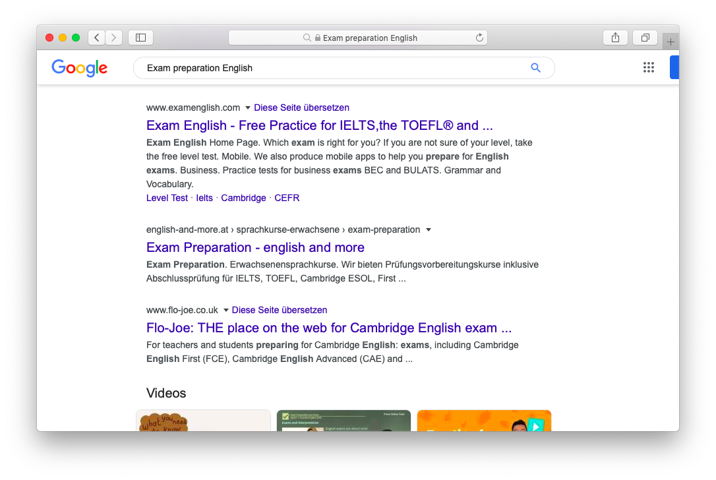This screenshot has height=480, width=716.
Task: Close the Safari window
Action: click(x=49, y=38)
